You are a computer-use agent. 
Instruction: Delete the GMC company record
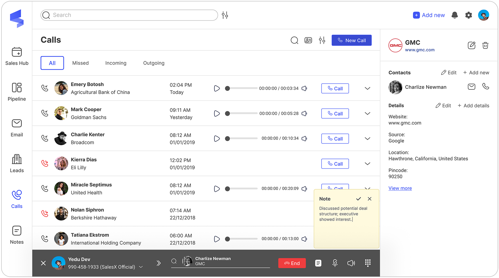pos(485,45)
